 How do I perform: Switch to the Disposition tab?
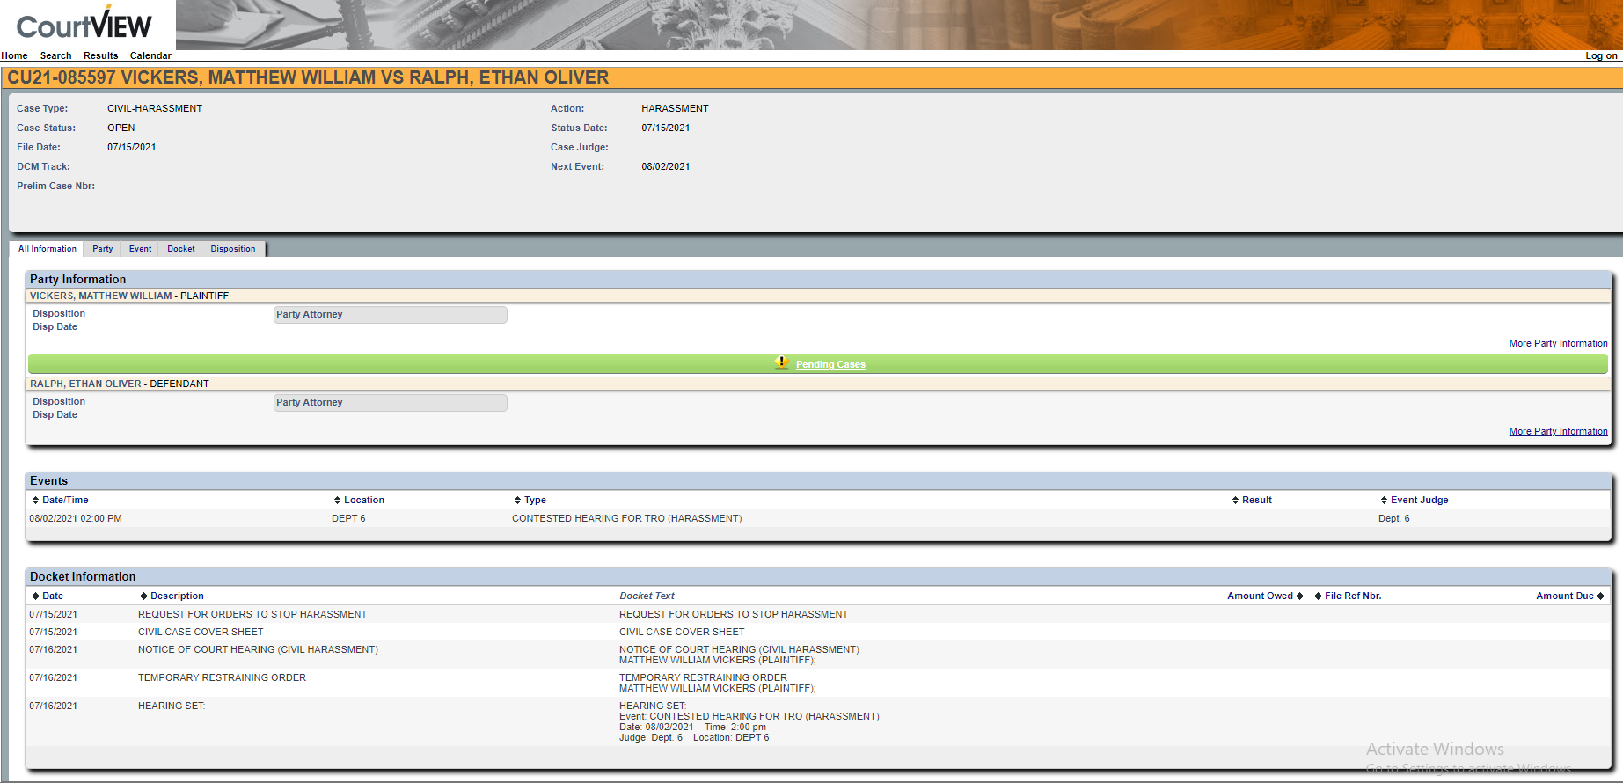[233, 249]
